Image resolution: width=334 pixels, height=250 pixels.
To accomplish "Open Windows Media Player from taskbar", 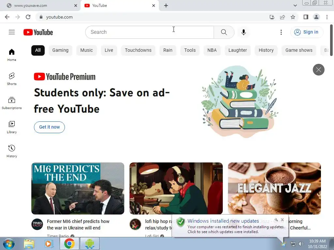I will click(x=49, y=243).
